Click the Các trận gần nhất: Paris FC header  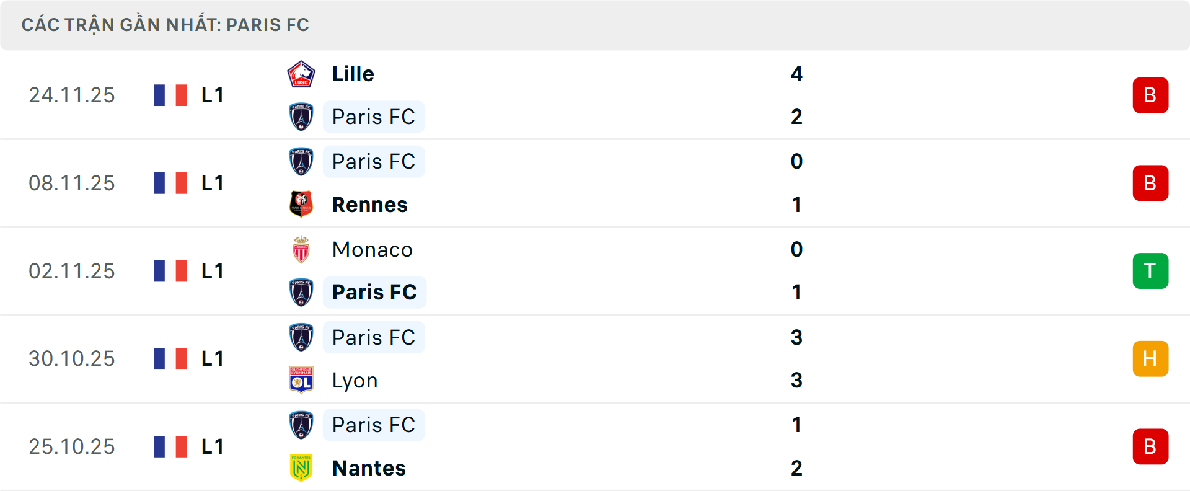[165, 25]
